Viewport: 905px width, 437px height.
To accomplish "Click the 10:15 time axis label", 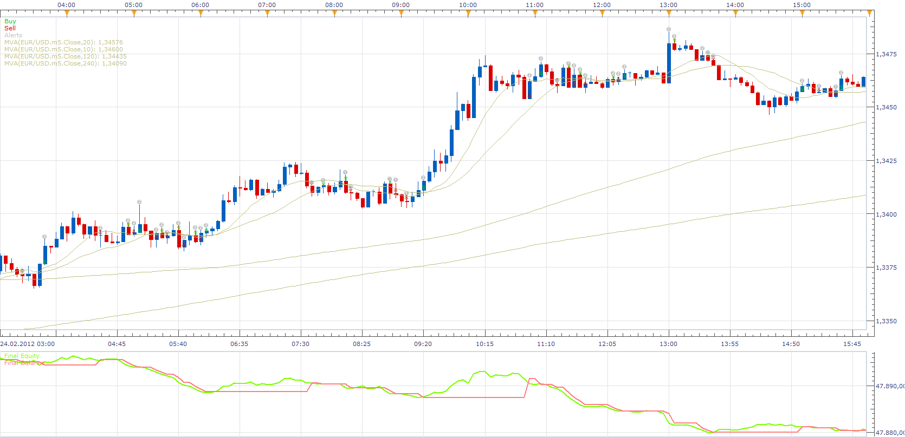I will point(485,344).
